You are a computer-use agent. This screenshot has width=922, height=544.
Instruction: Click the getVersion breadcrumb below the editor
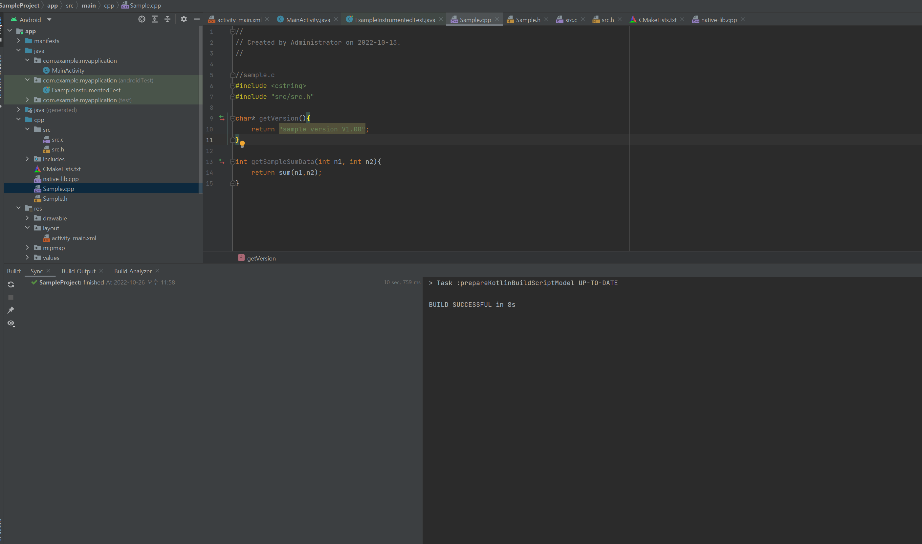(x=261, y=259)
